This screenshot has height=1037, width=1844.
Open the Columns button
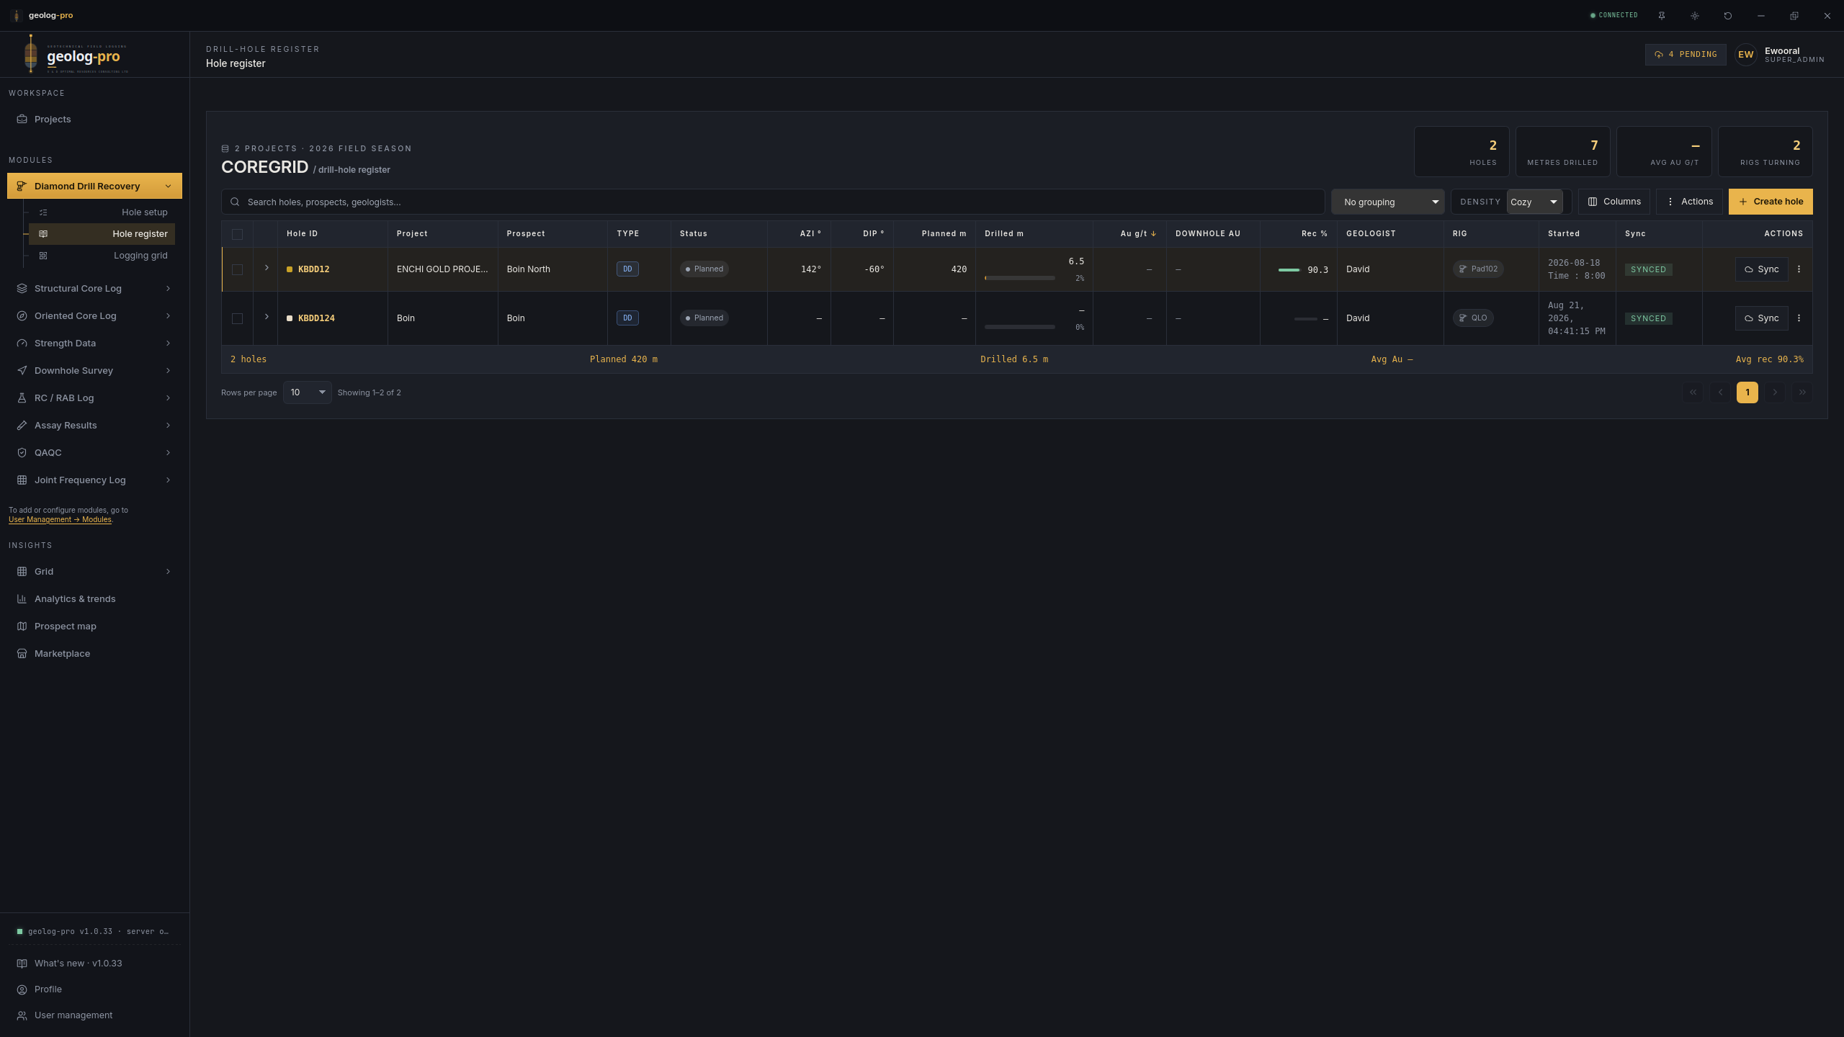[x=1614, y=202]
